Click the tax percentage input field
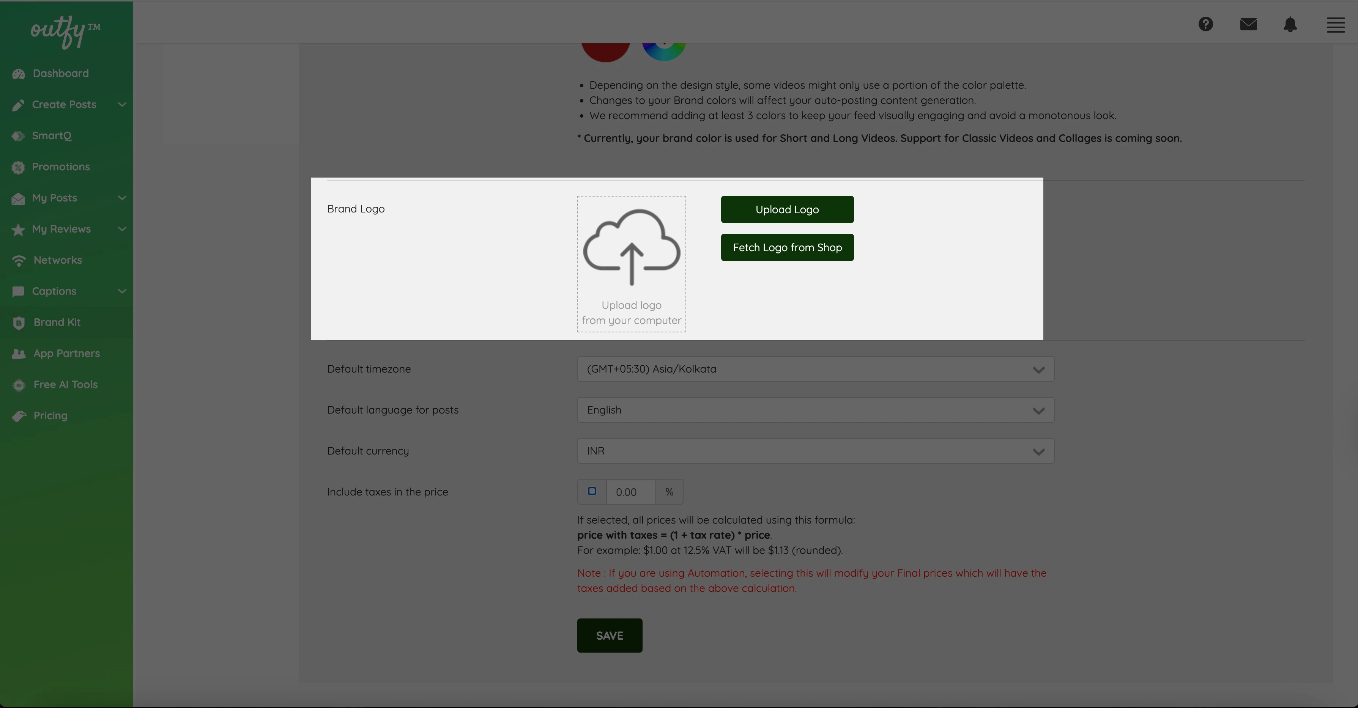 [x=630, y=492]
